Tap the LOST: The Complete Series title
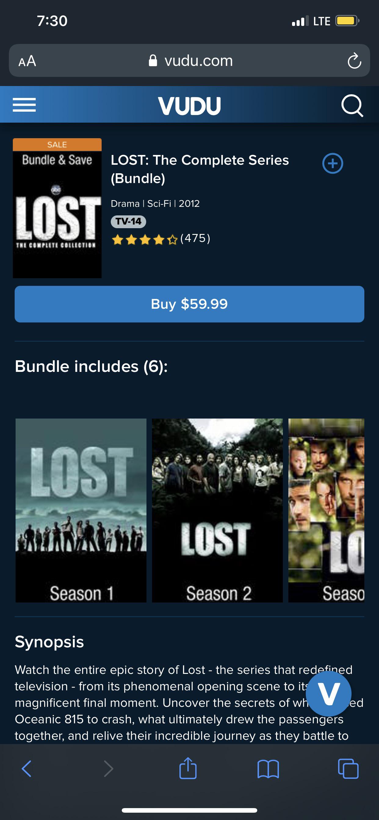 click(x=200, y=169)
